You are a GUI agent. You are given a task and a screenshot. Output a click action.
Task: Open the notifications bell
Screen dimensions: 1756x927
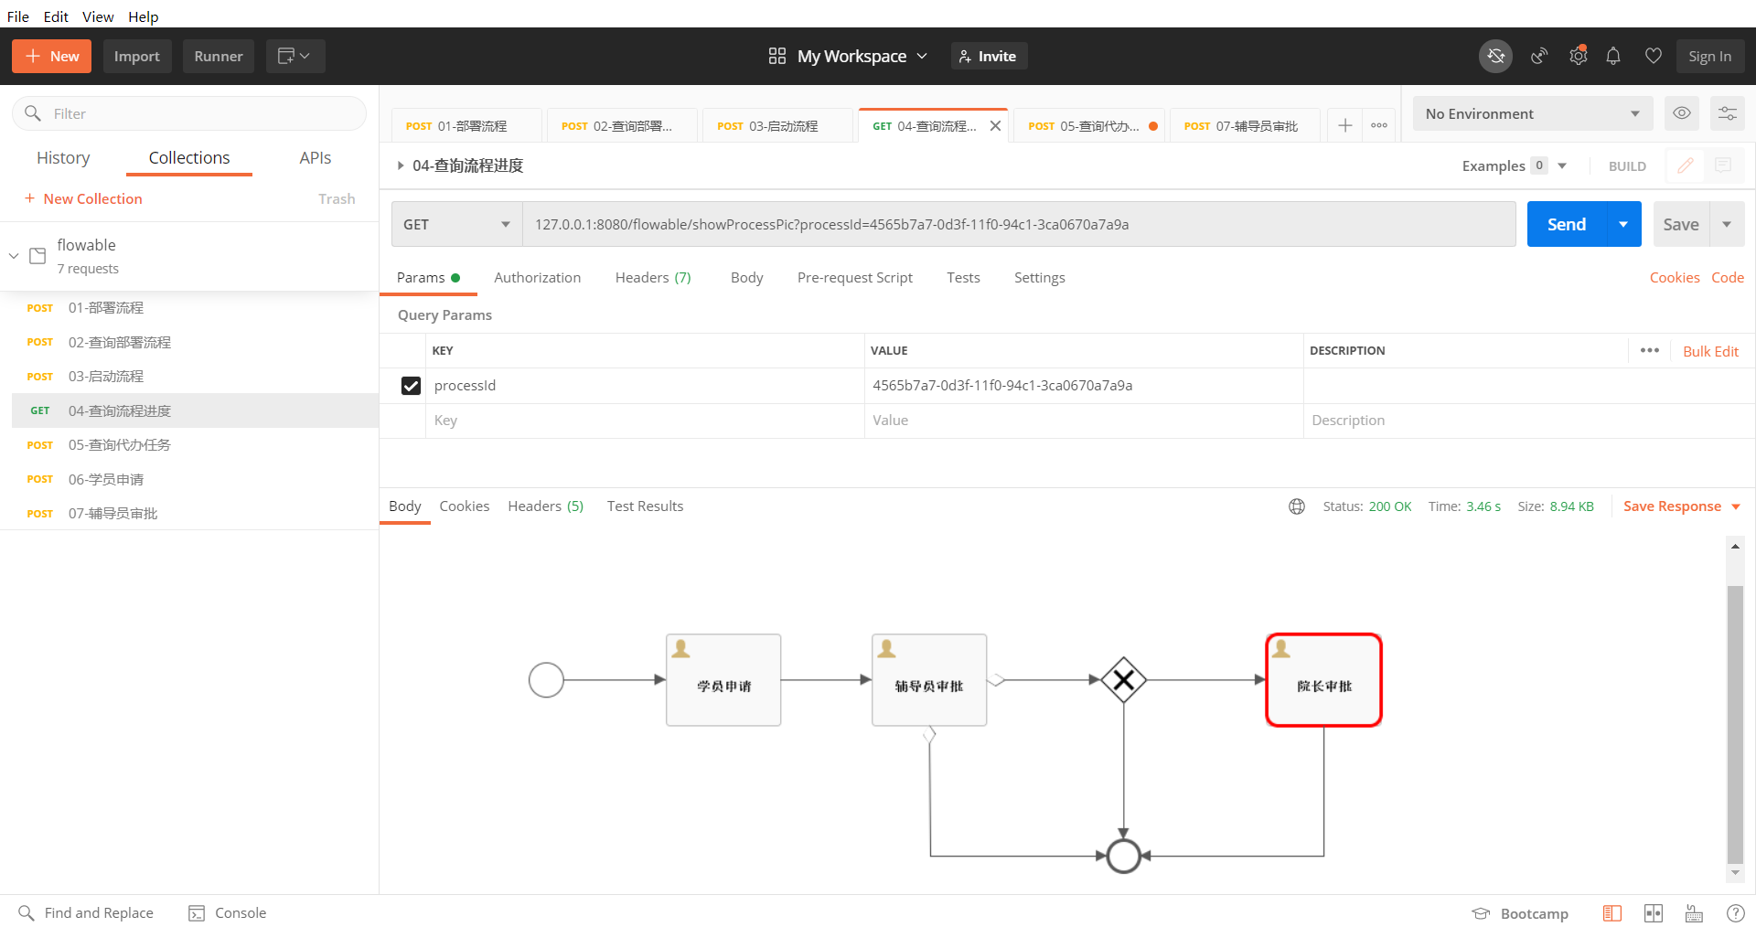(1613, 57)
